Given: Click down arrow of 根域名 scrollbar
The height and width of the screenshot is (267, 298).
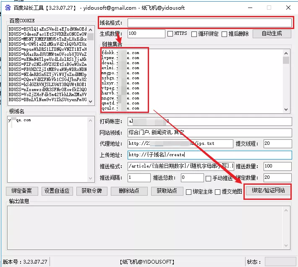Looking at the screenshot, I should click(91, 178).
